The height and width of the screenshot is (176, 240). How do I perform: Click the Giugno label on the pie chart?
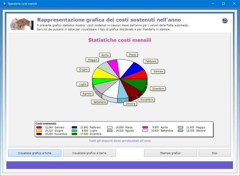point(83,70)
